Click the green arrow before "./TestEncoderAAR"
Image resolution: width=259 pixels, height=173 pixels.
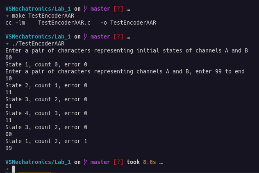point(7,44)
